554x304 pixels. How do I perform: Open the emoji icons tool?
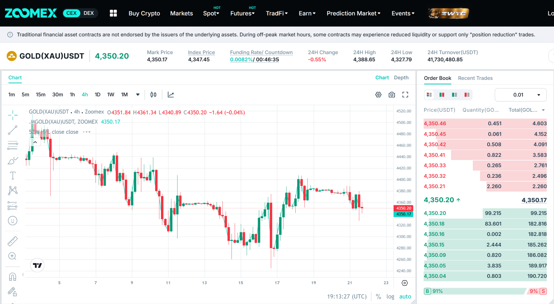click(x=12, y=221)
